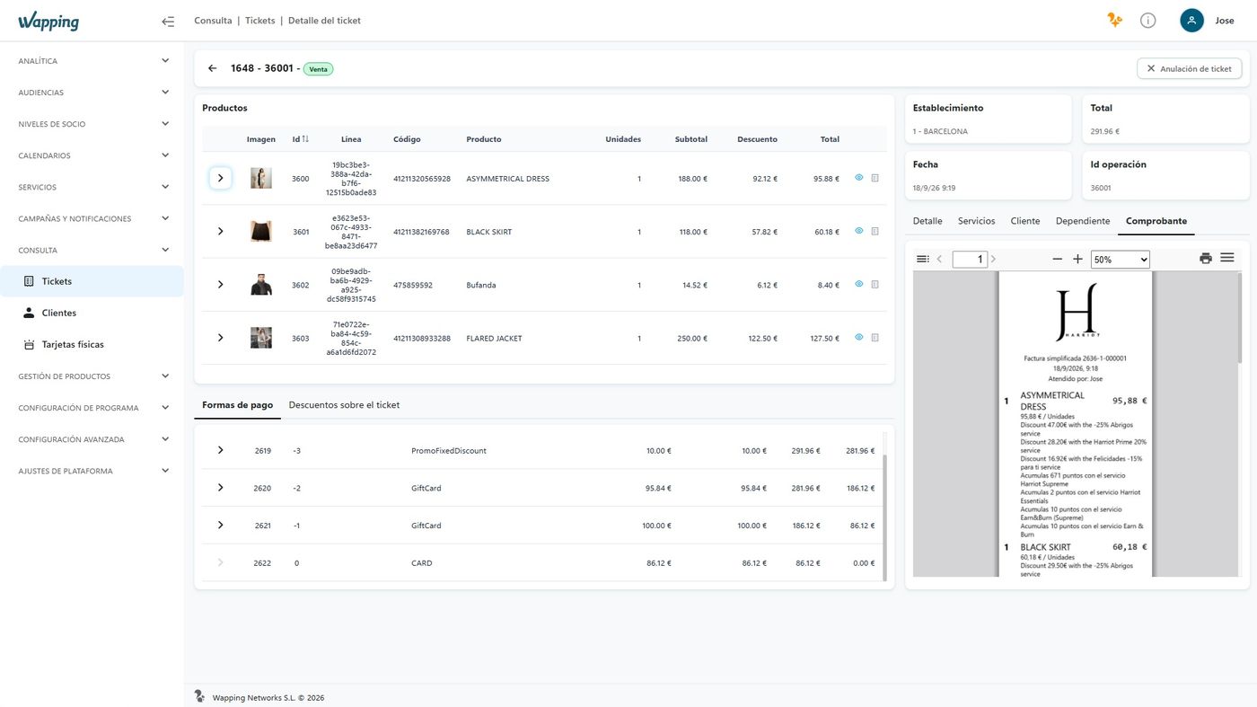Screen dimensions: 1257x707
Task: Toggle eye icon for Bufanda row
Action: tap(859, 285)
